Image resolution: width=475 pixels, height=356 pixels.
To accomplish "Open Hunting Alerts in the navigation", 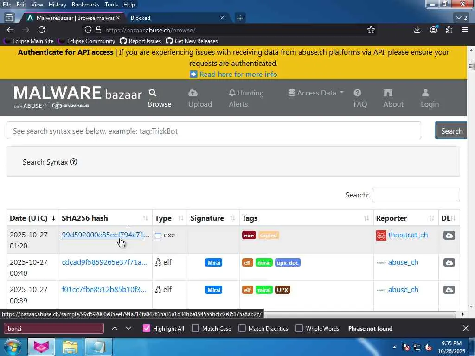I will point(246,98).
